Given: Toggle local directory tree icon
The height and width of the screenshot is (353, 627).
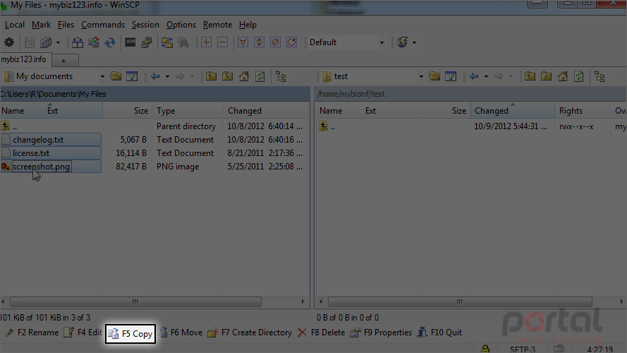Looking at the screenshot, I should (281, 76).
